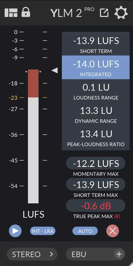Expand the STEREO channel selector
Image resolution: width=133 pixels, height=266 pixels.
pos(32,254)
